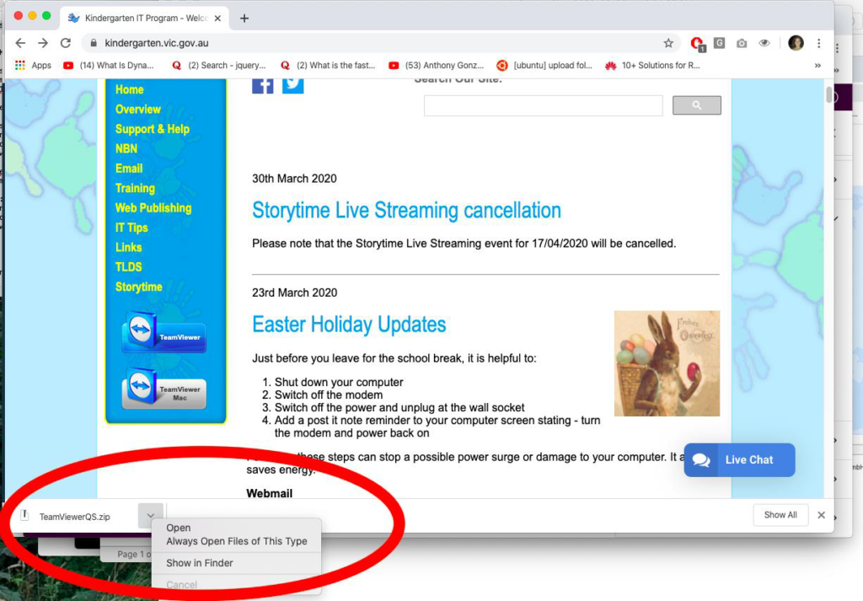Click the site search magnifier button

(697, 105)
